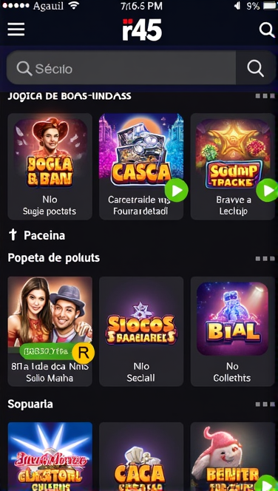278x491 pixels.
Task: Open the Beniter snowman game tile
Action: click(233, 456)
